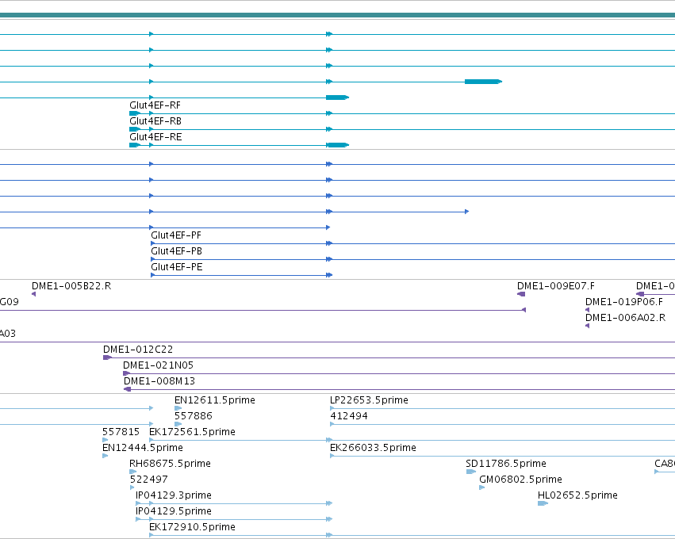Select the Glut4EF-PF protein label
The height and width of the screenshot is (539, 675).
pyautogui.click(x=176, y=235)
